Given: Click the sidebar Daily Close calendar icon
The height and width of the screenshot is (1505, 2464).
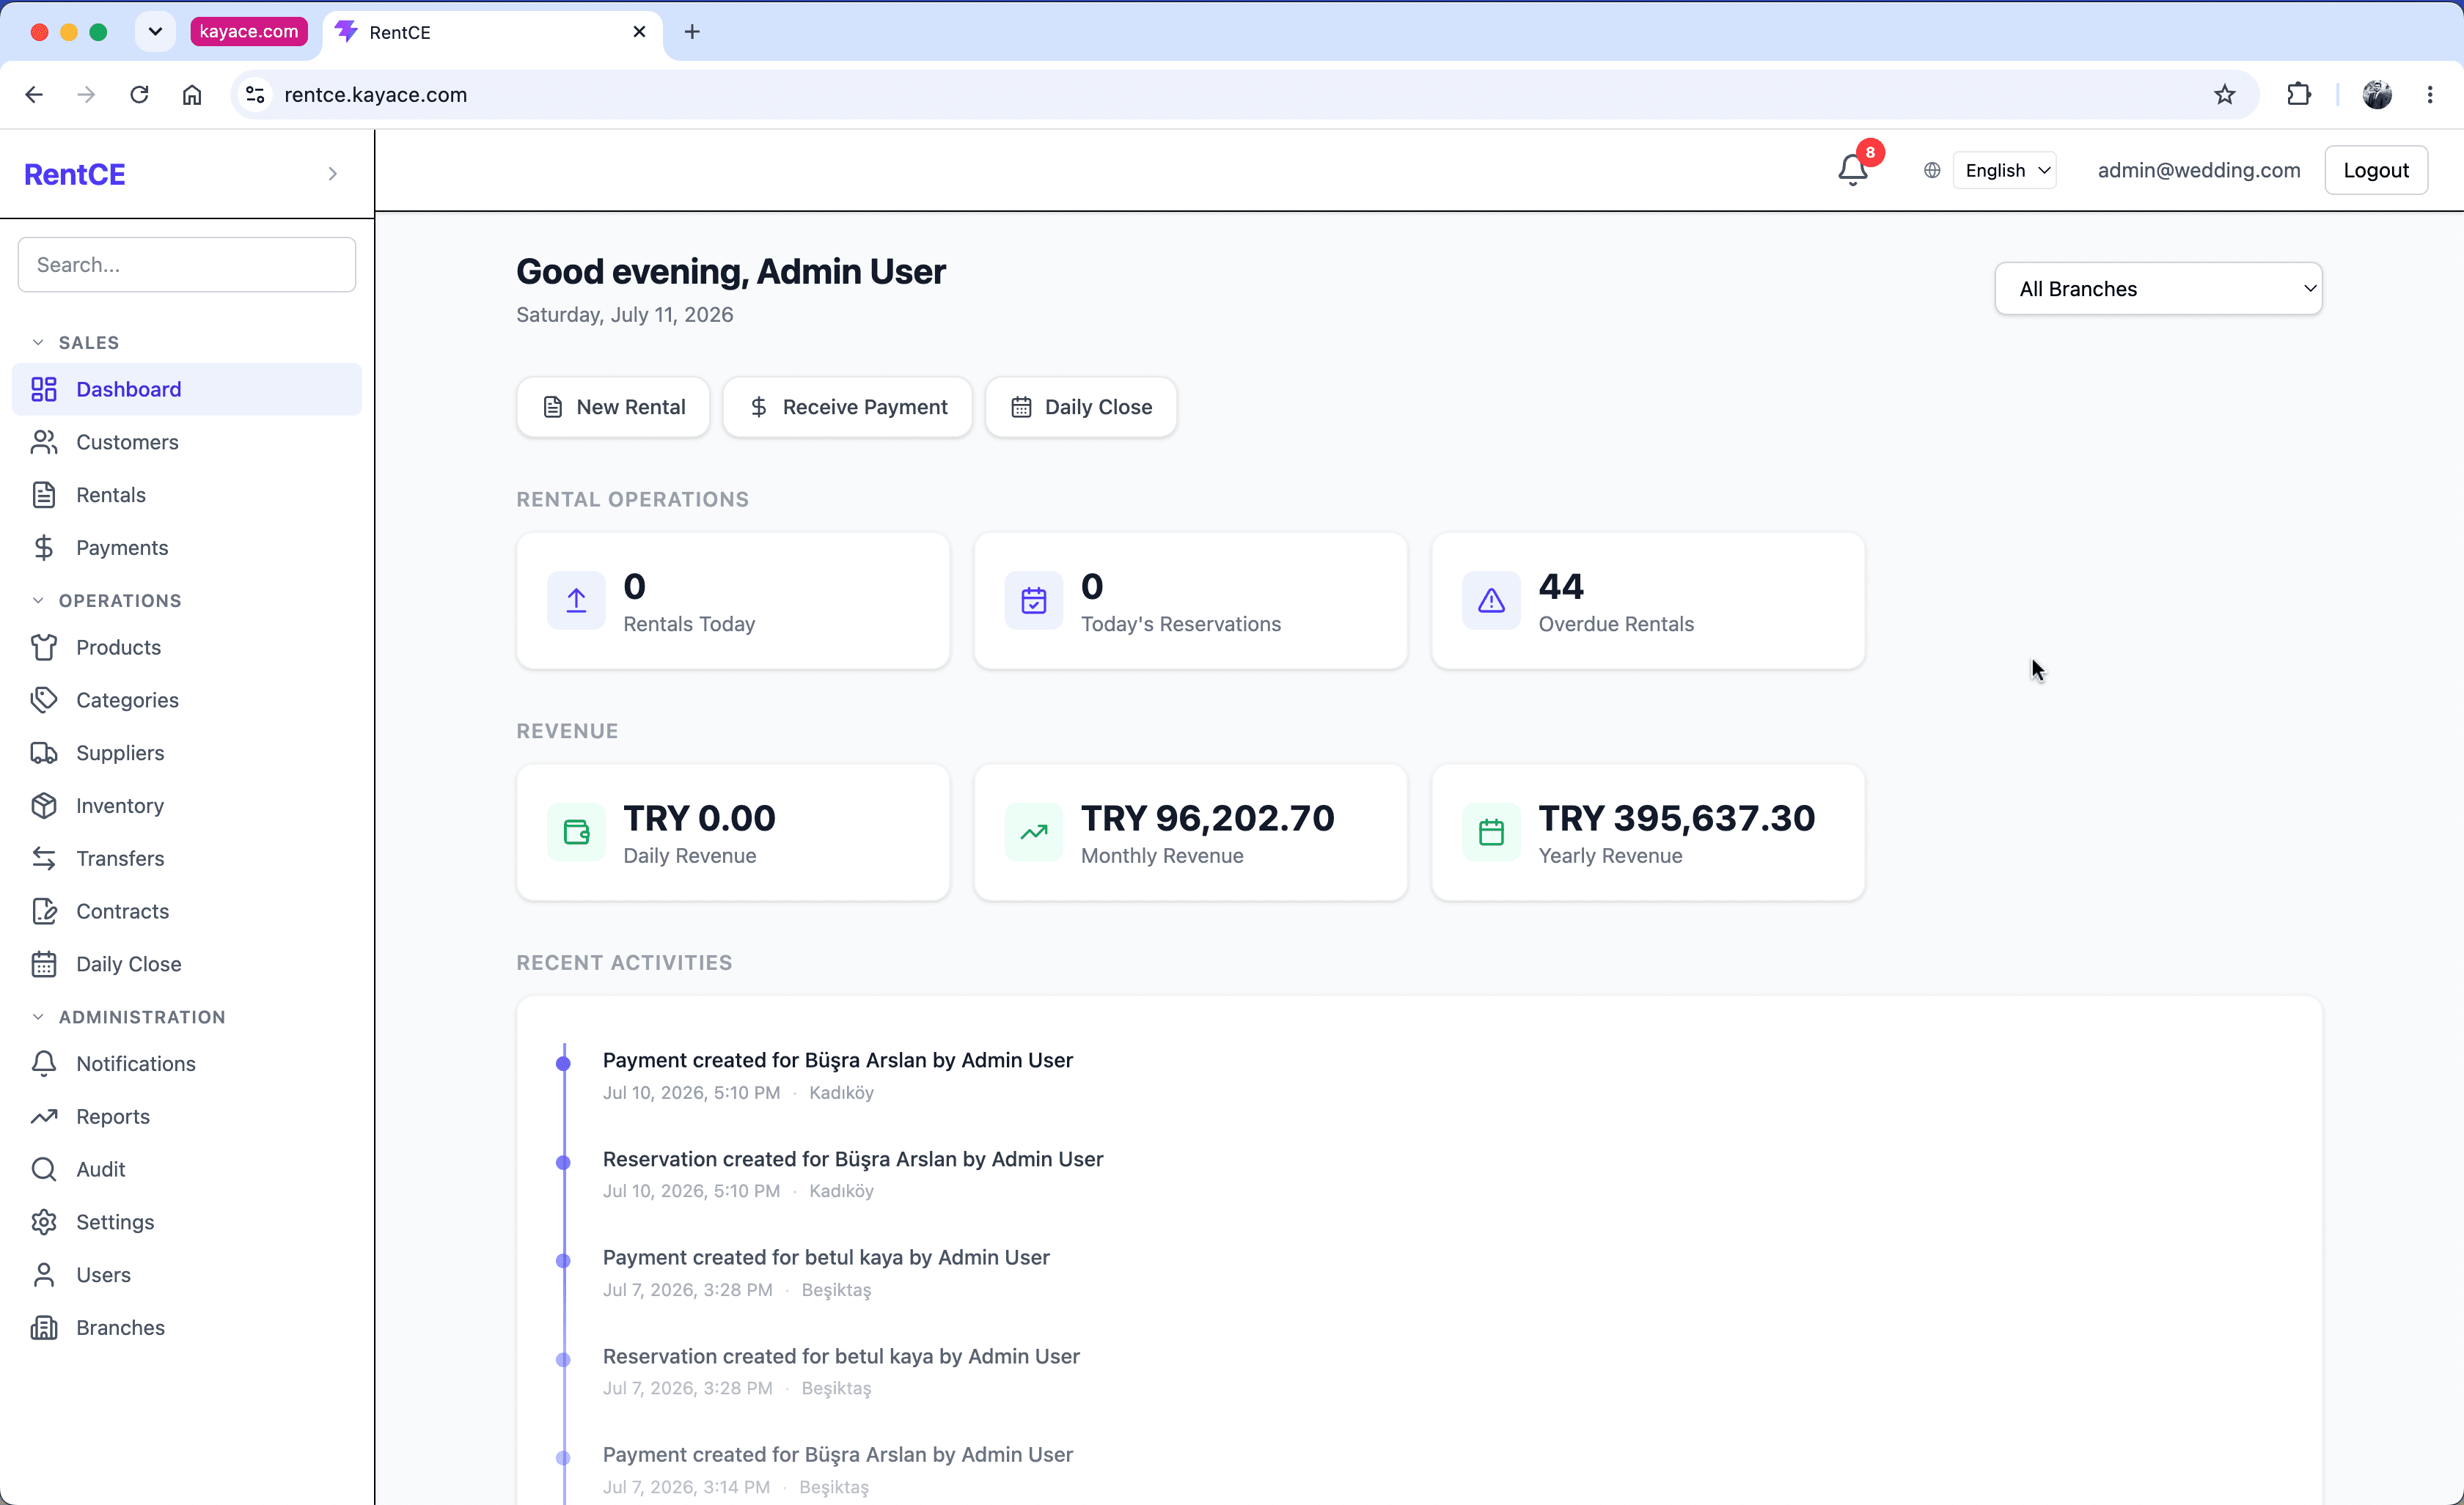Looking at the screenshot, I should 44,965.
